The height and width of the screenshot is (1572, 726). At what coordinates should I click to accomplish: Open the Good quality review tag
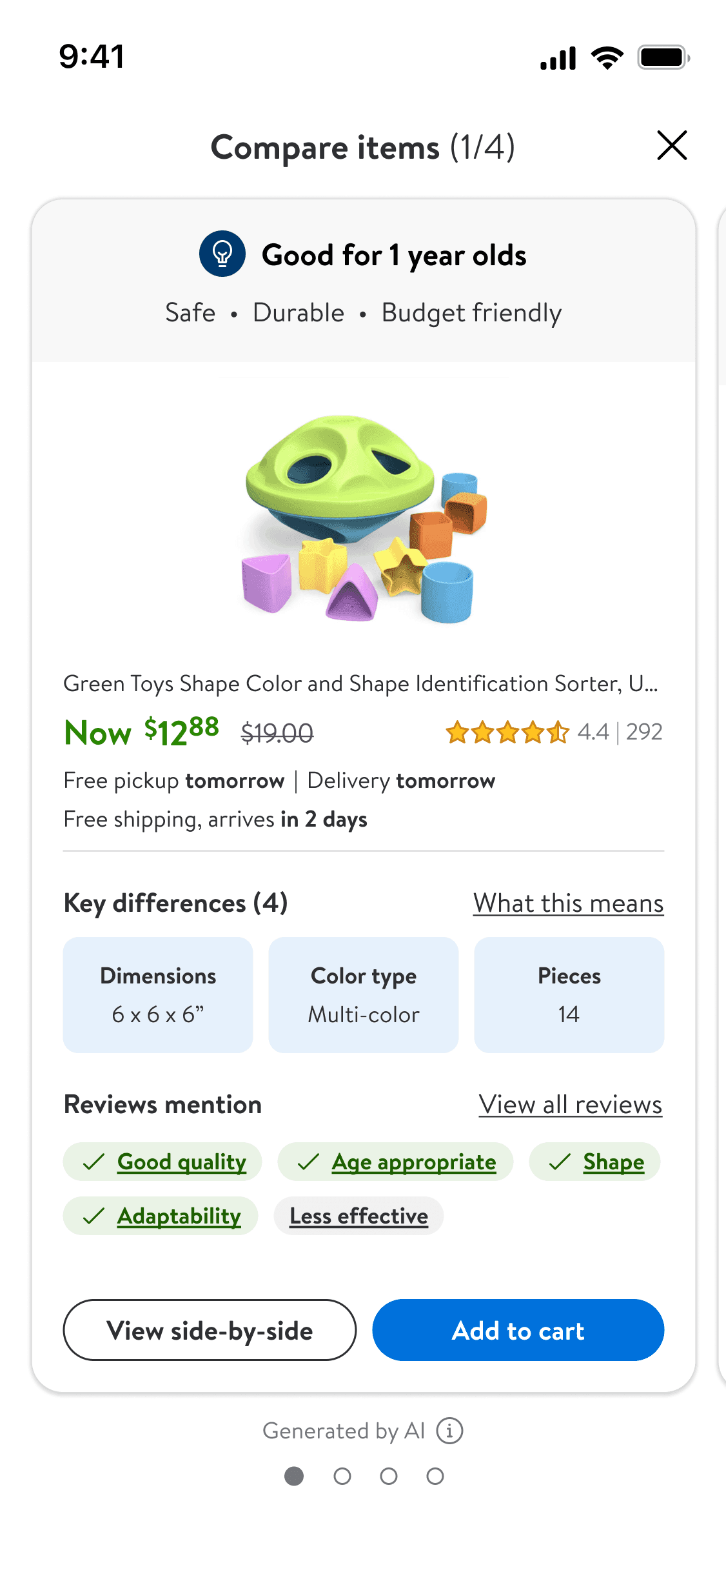pyautogui.click(x=163, y=1162)
